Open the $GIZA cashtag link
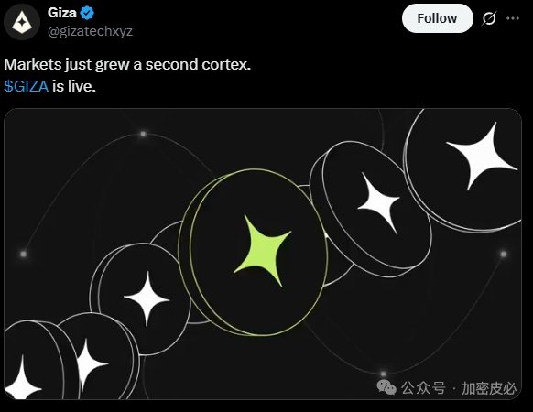Viewport: 533px width, 412px height. click(27, 86)
